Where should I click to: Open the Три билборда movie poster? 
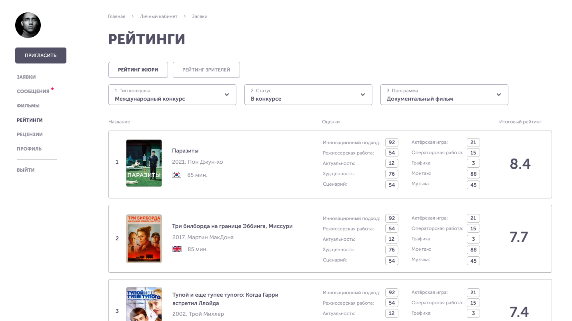[144, 238]
